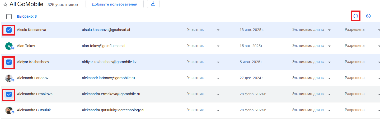This screenshot has height=119, width=380.
Task: Open role dropdown for Aleksandra Gutsuluk
Action: (x=218, y=110)
